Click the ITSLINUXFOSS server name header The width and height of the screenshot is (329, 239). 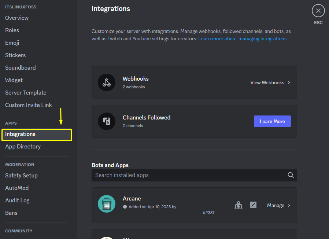21,7
